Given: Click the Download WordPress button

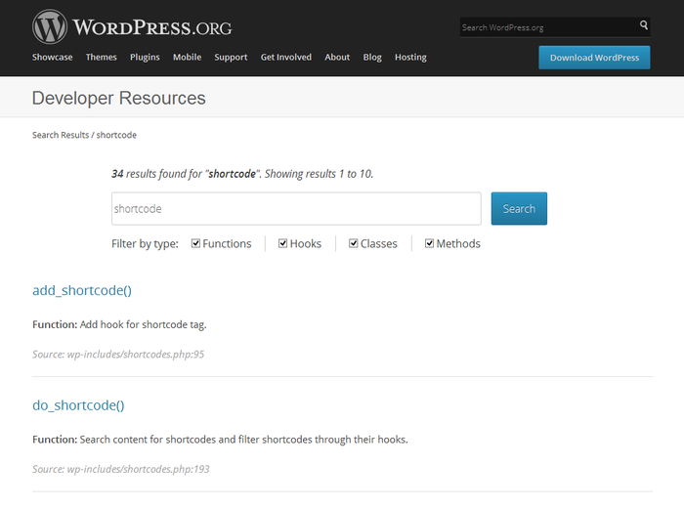Looking at the screenshot, I should click(x=594, y=58).
